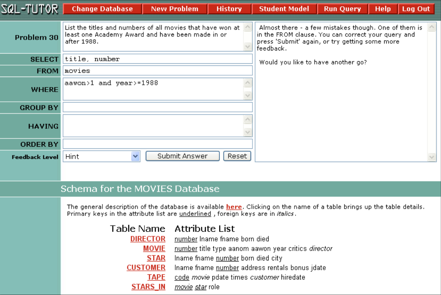This screenshot has height=295, width=441.
Task: Open the MOVIE table details
Action: coord(154,248)
